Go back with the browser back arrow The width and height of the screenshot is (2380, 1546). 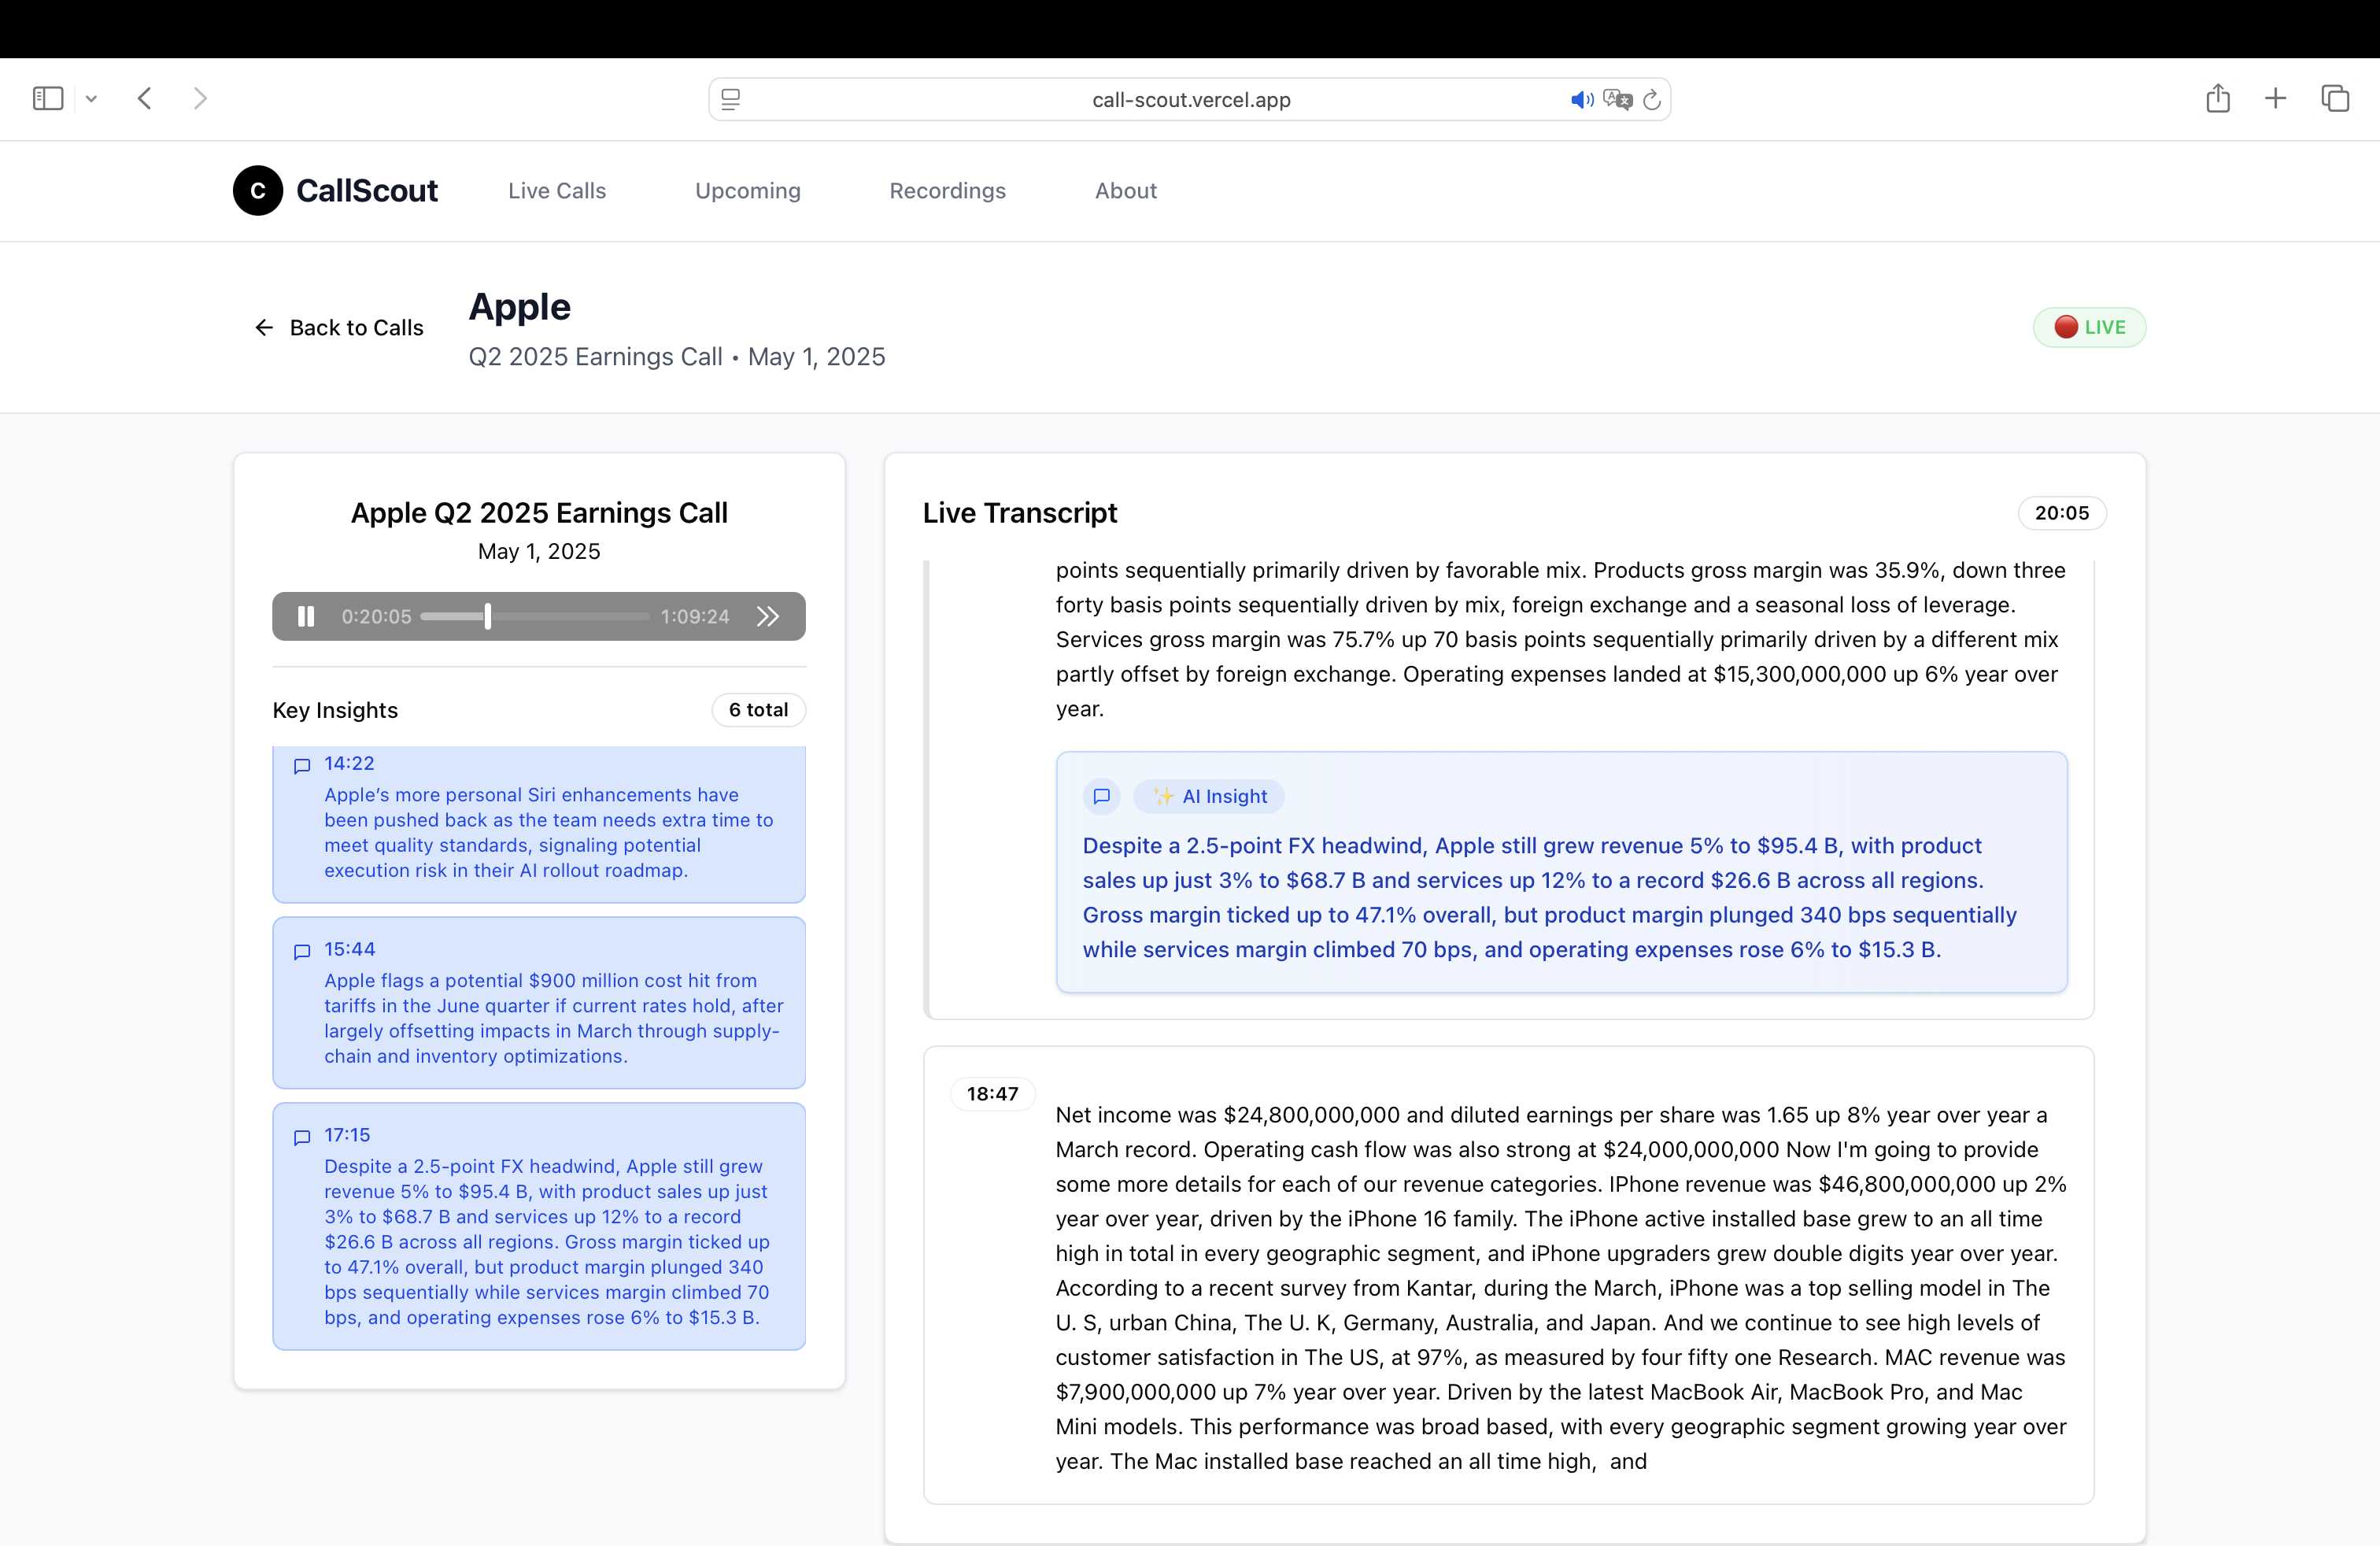tap(145, 98)
